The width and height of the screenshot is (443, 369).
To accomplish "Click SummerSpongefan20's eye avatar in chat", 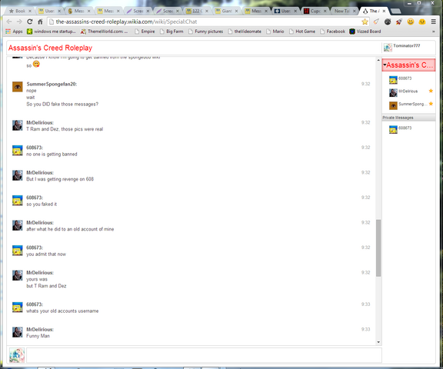I will [x=18, y=87].
